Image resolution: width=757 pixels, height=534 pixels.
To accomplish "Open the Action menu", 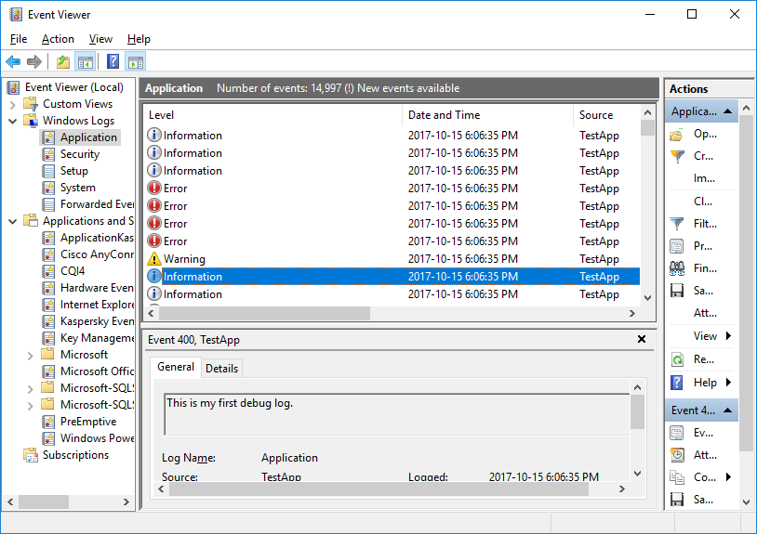I will click(58, 39).
